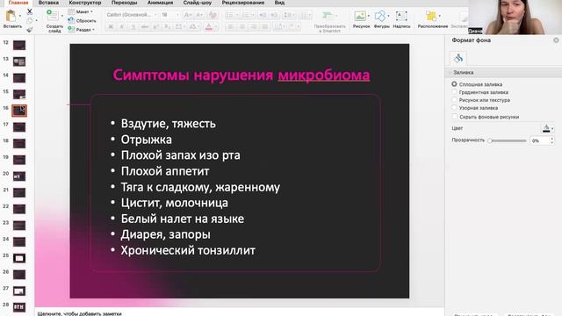Click the Надпись text box icon
Viewport: 562px width, 316px height.
click(x=401, y=16)
